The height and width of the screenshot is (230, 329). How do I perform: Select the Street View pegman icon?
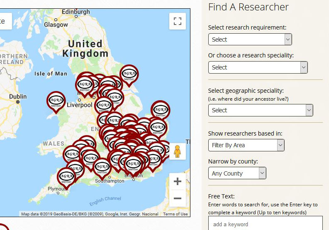[177, 151]
